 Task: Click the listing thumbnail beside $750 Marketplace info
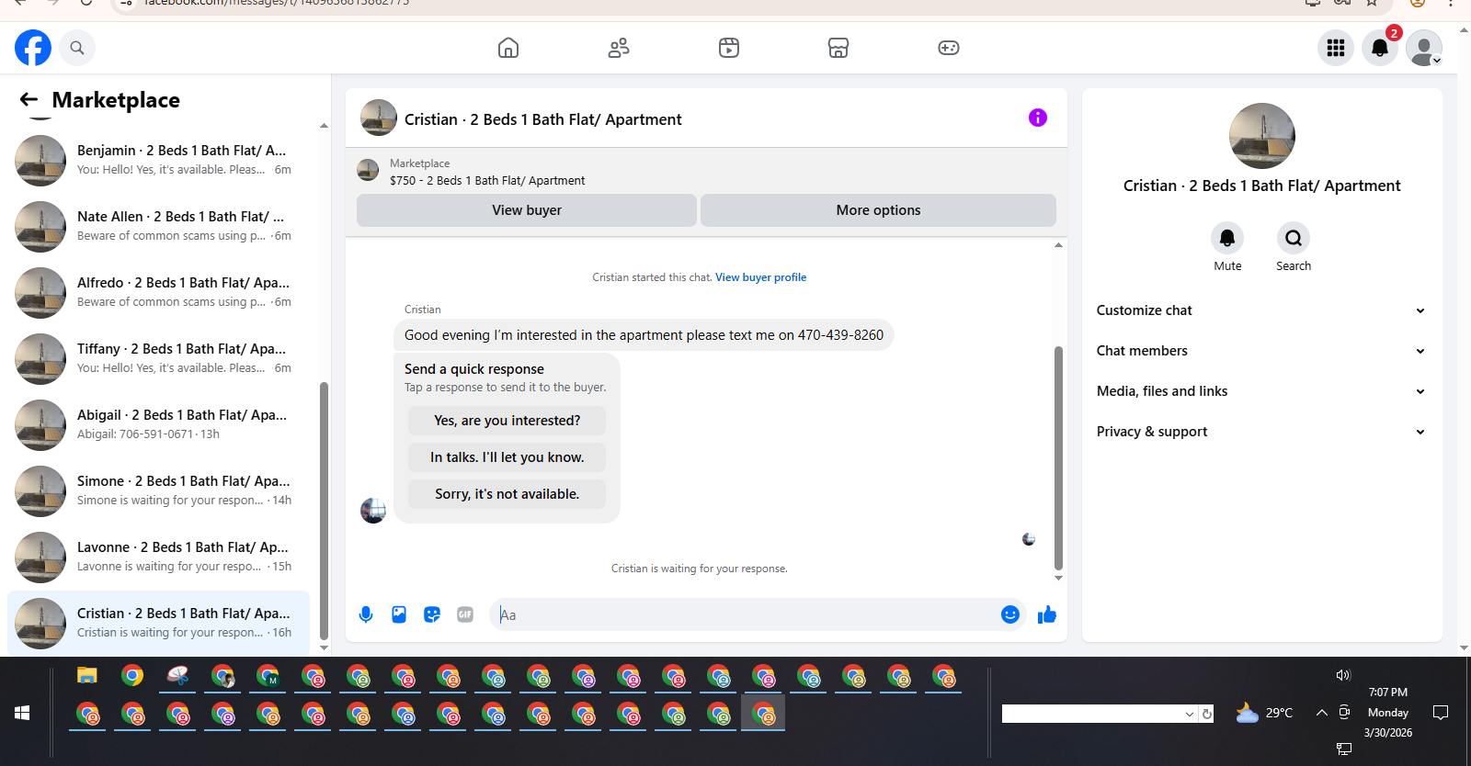368,171
